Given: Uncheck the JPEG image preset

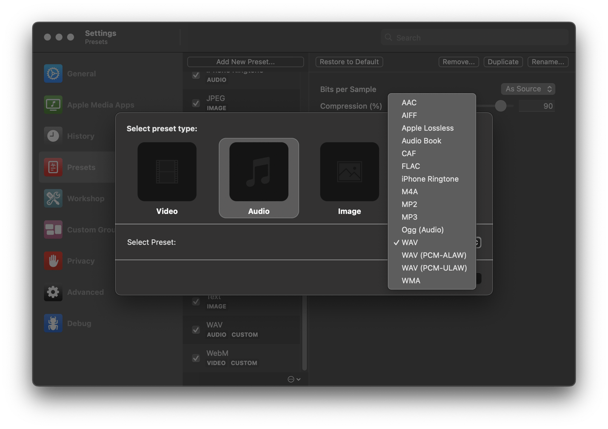Looking at the screenshot, I should point(195,103).
